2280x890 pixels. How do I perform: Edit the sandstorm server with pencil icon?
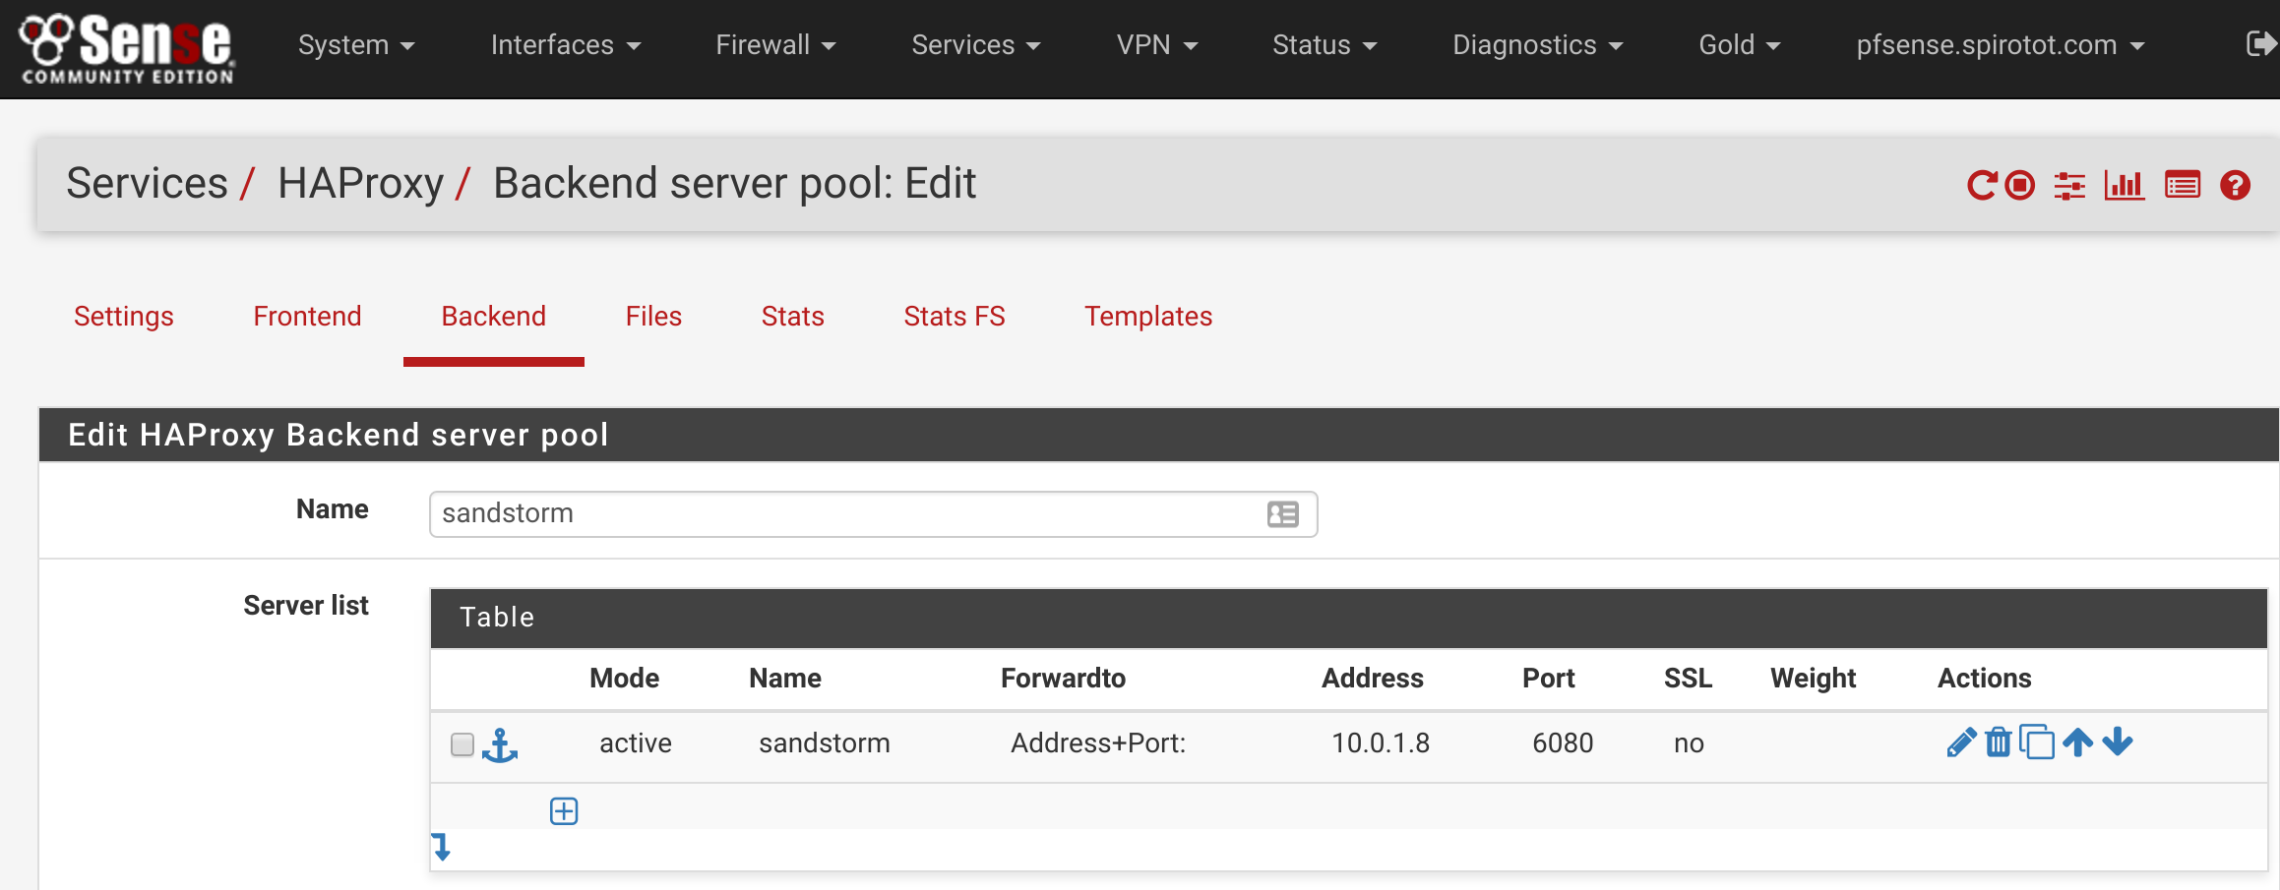[x=1960, y=742]
